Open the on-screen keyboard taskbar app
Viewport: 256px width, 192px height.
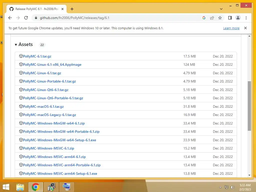click(66, 187)
